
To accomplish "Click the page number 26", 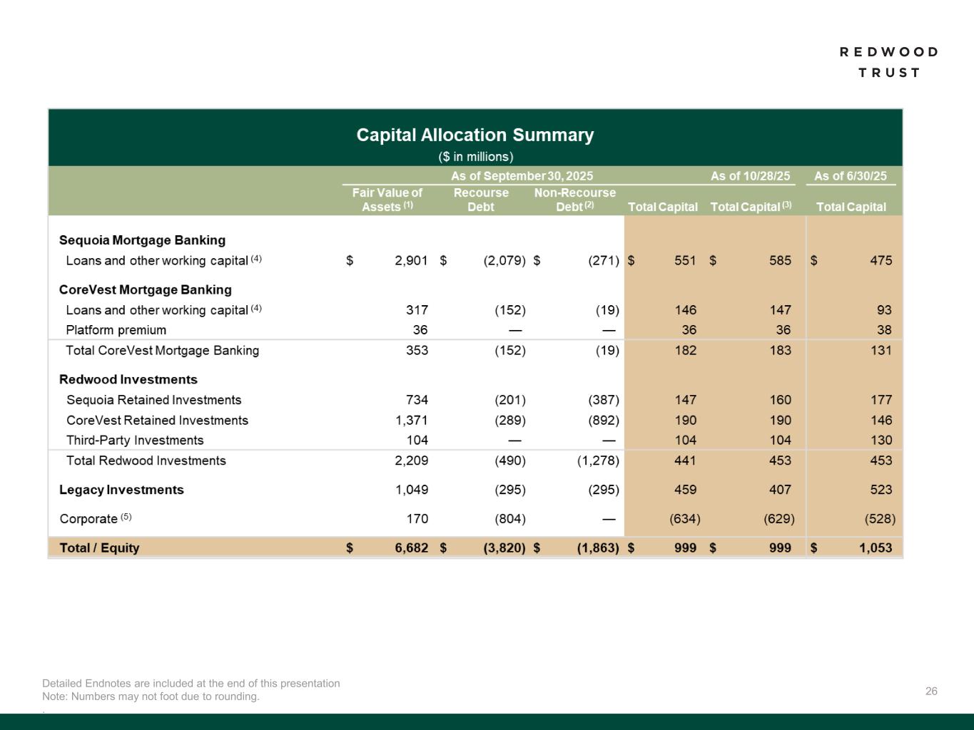I will [931, 691].
